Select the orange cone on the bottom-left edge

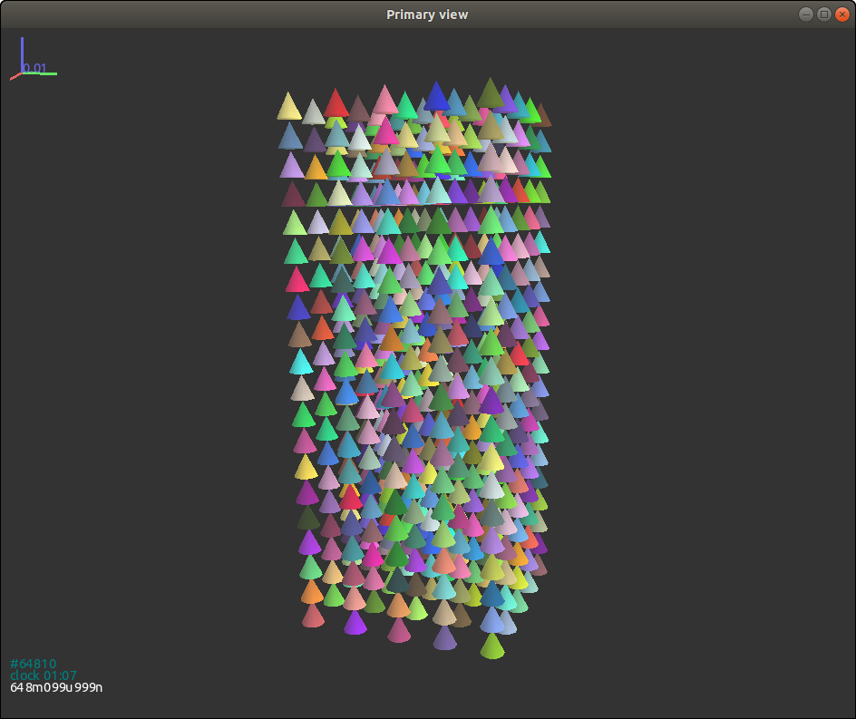click(312, 592)
